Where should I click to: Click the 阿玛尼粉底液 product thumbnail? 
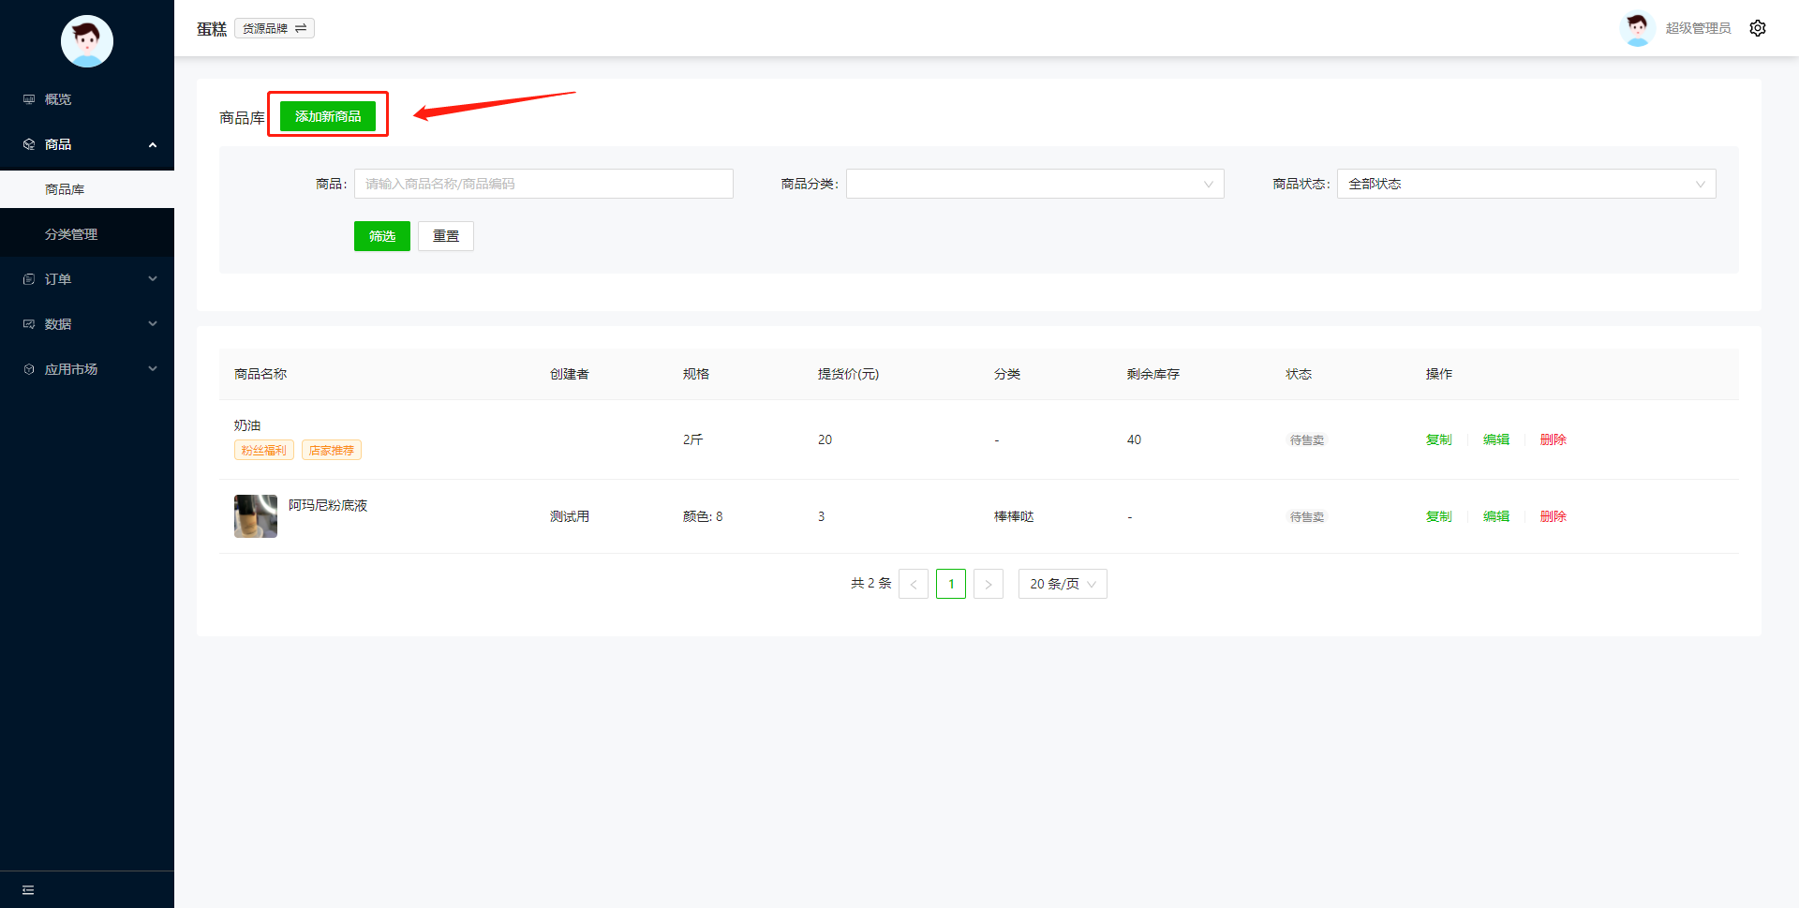point(256,516)
